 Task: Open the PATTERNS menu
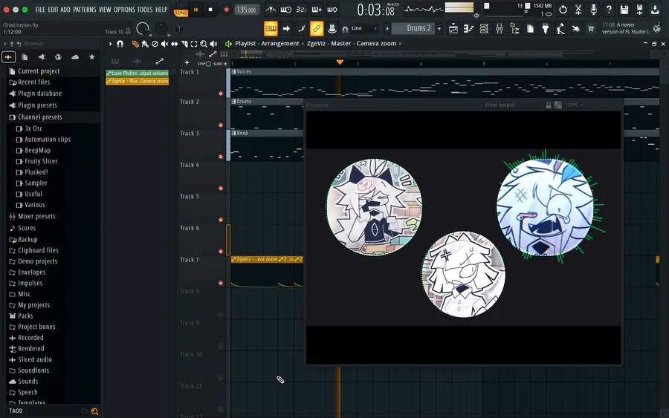coord(85,10)
